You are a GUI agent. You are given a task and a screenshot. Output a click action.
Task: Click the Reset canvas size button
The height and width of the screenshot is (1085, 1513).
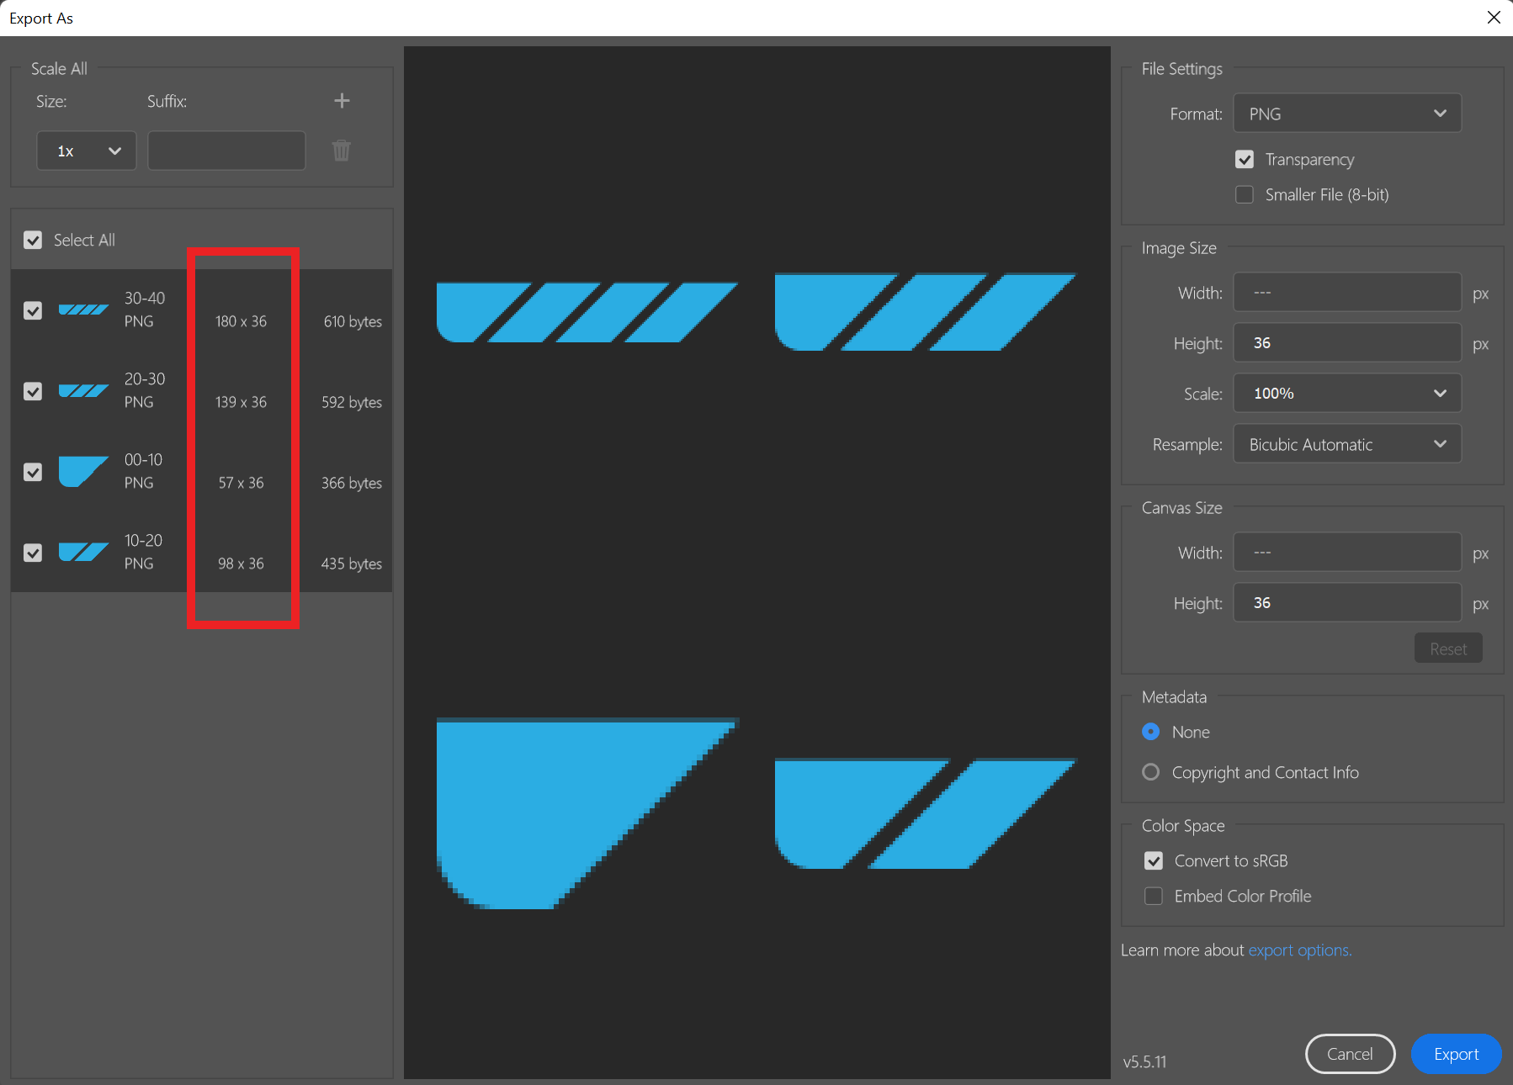tap(1448, 648)
